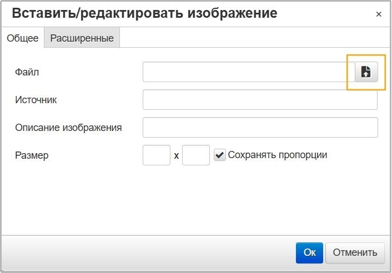Switch to the Общее tab

point(23,38)
